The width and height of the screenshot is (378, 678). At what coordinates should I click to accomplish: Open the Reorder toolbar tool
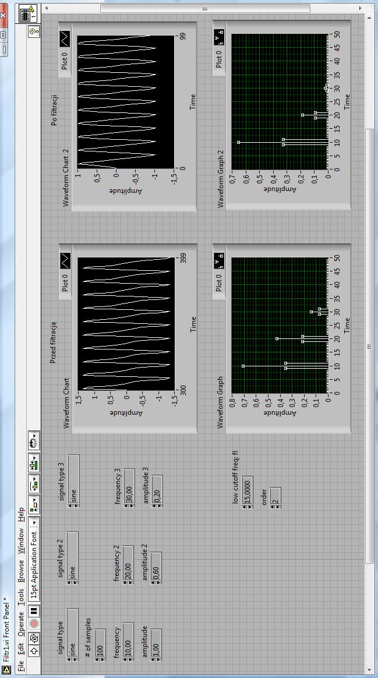click(x=34, y=440)
